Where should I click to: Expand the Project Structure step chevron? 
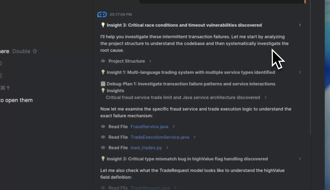coord(150,61)
